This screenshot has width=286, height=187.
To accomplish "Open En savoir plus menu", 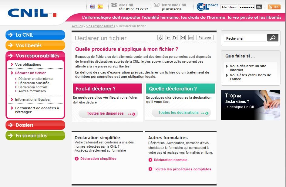I will (35, 136).
